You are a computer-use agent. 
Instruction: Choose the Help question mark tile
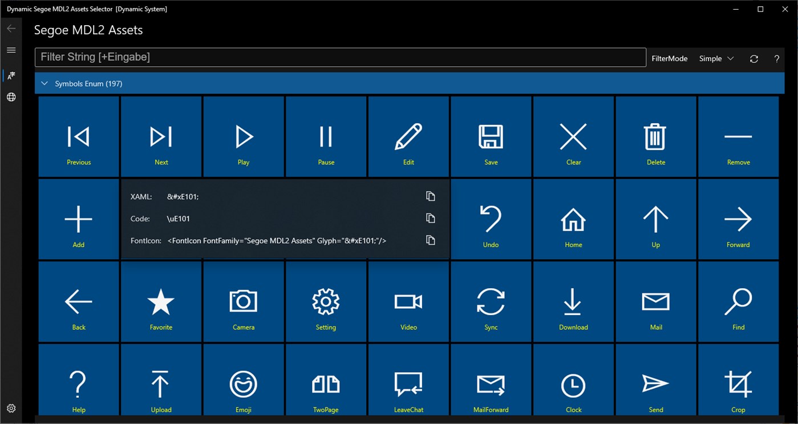(79, 379)
